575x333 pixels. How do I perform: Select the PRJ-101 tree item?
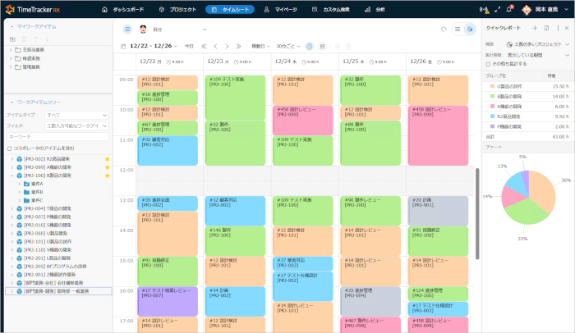48,242
